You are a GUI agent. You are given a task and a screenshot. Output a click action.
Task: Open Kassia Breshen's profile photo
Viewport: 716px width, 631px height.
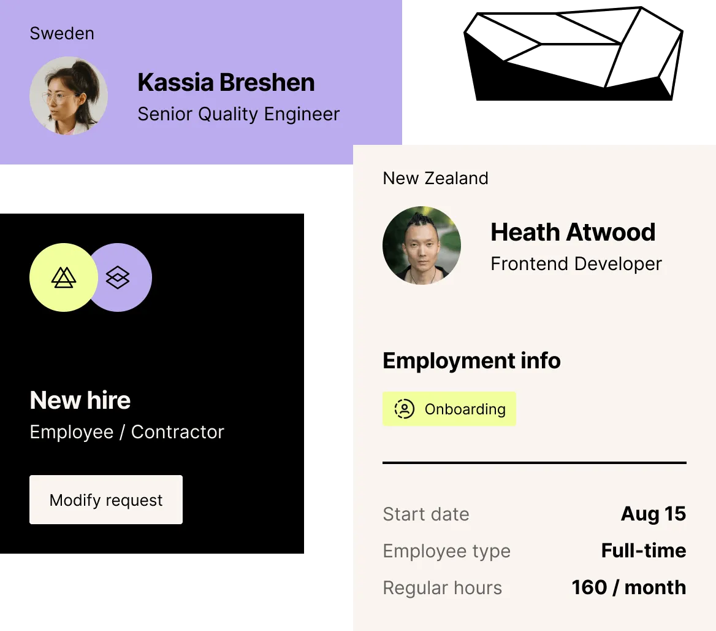coord(69,96)
